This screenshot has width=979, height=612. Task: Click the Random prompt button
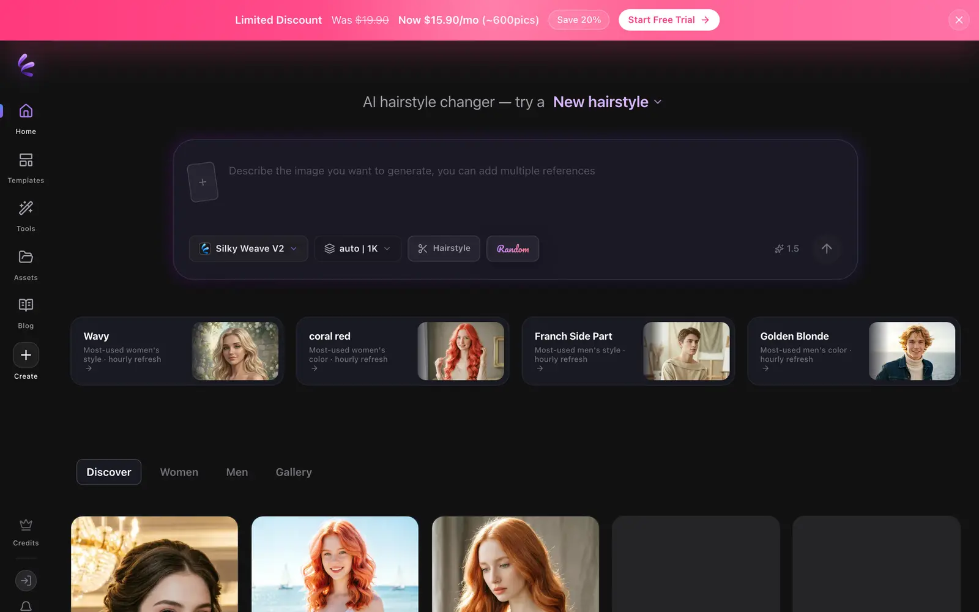(x=513, y=248)
